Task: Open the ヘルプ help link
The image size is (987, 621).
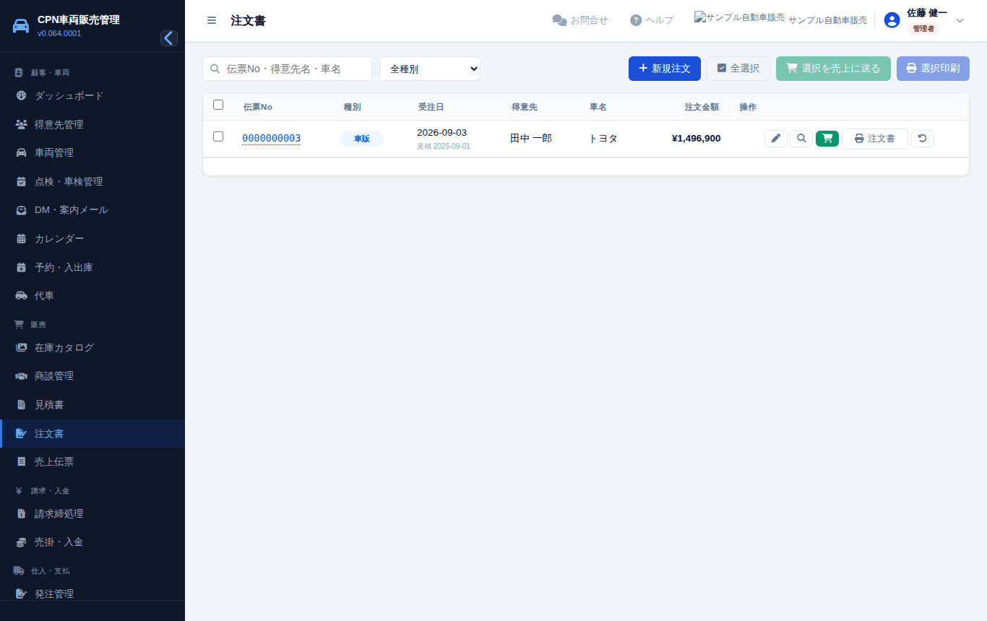Action: 652,20
